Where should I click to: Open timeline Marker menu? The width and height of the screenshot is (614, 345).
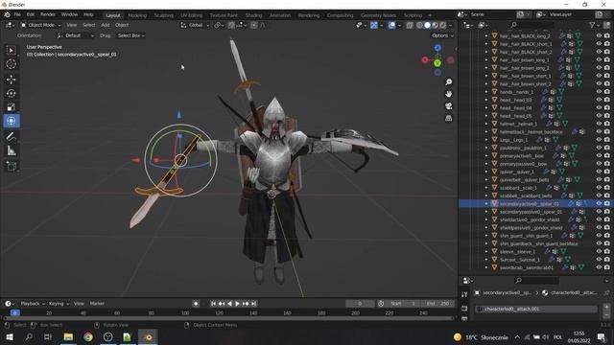coord(97,303)
